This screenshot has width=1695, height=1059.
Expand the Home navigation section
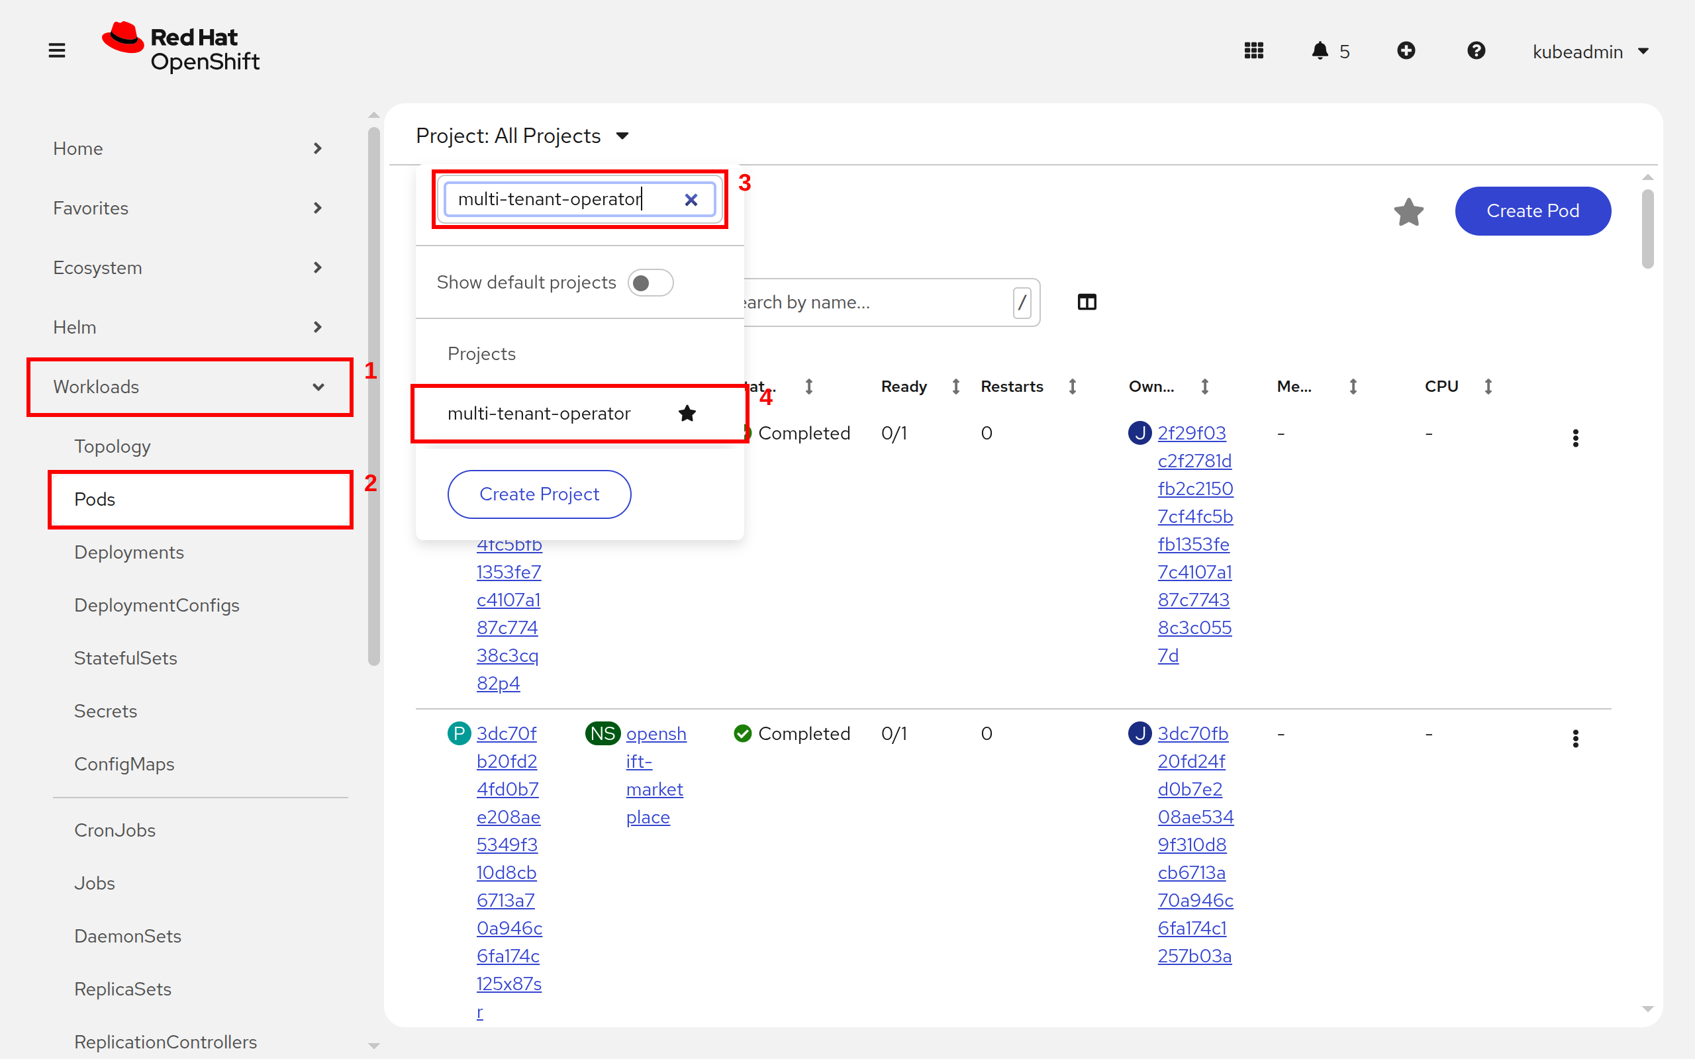(188, 148)
